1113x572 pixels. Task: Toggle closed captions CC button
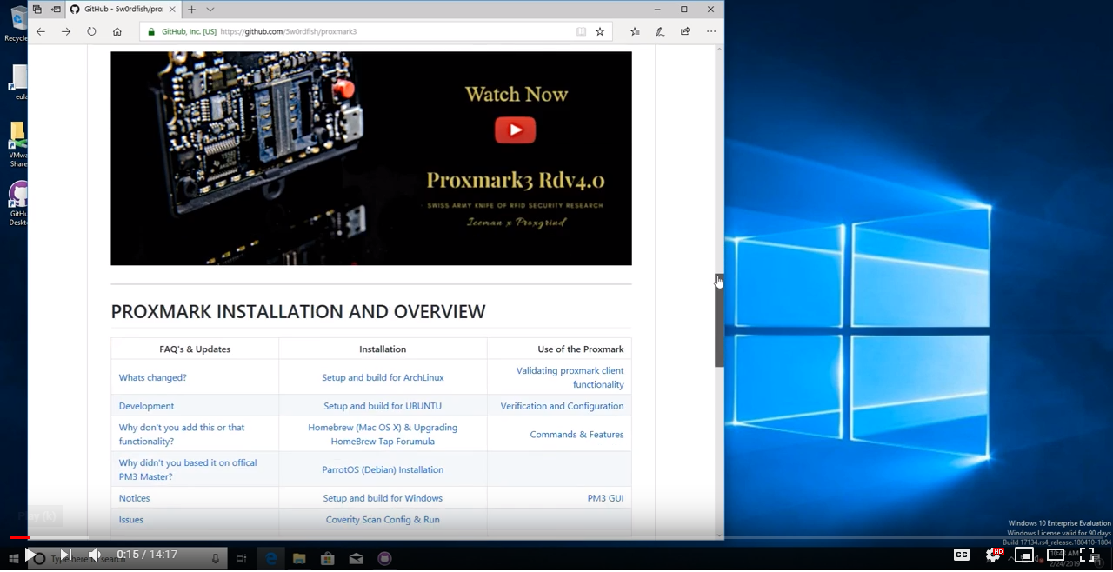(x=962, y=555)
